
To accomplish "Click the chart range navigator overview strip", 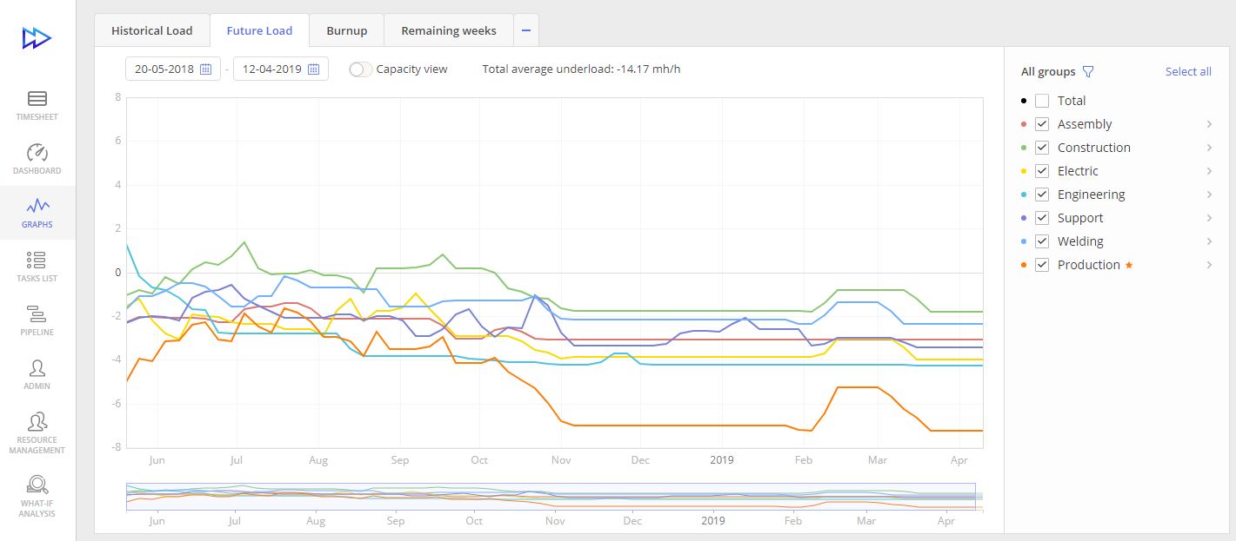I will point(550,496).
